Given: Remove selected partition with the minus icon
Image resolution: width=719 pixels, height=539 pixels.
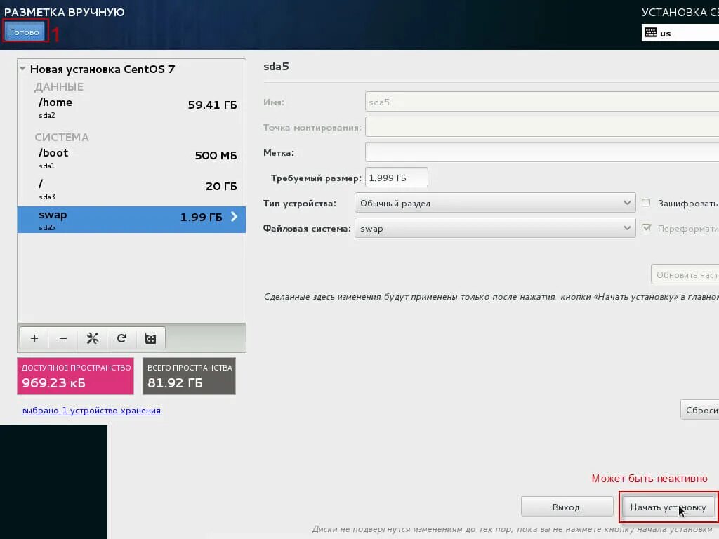Looking at the screenshot, I should click(63, 338).
